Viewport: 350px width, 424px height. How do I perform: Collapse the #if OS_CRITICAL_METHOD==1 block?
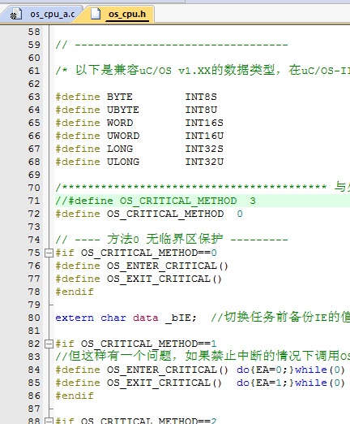[49, 344]
